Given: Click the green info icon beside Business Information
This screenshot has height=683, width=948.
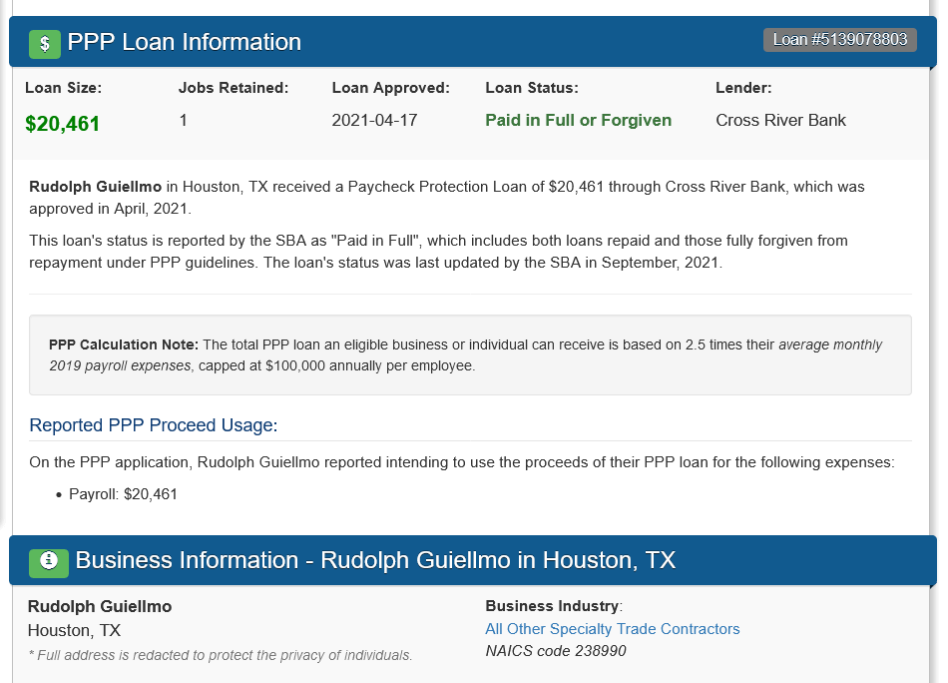Looking at the screenshot, I should click(48, 562).
